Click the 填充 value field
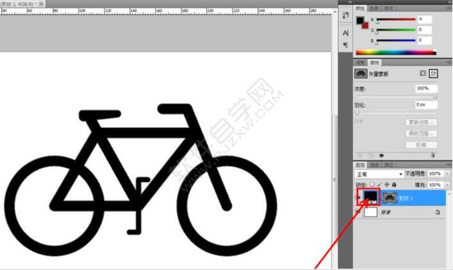453x270 pixels. coord(435,185)
